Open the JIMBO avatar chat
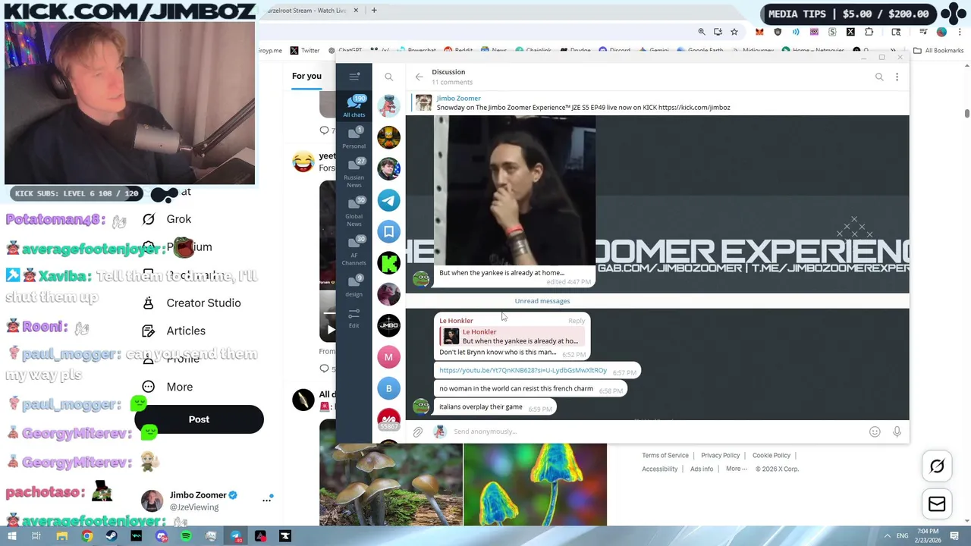Viewport: 971px width, 546px height. [388, 325]
